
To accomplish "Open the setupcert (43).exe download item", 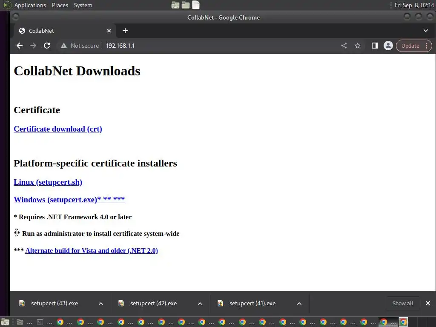I will tap(54, 303).
